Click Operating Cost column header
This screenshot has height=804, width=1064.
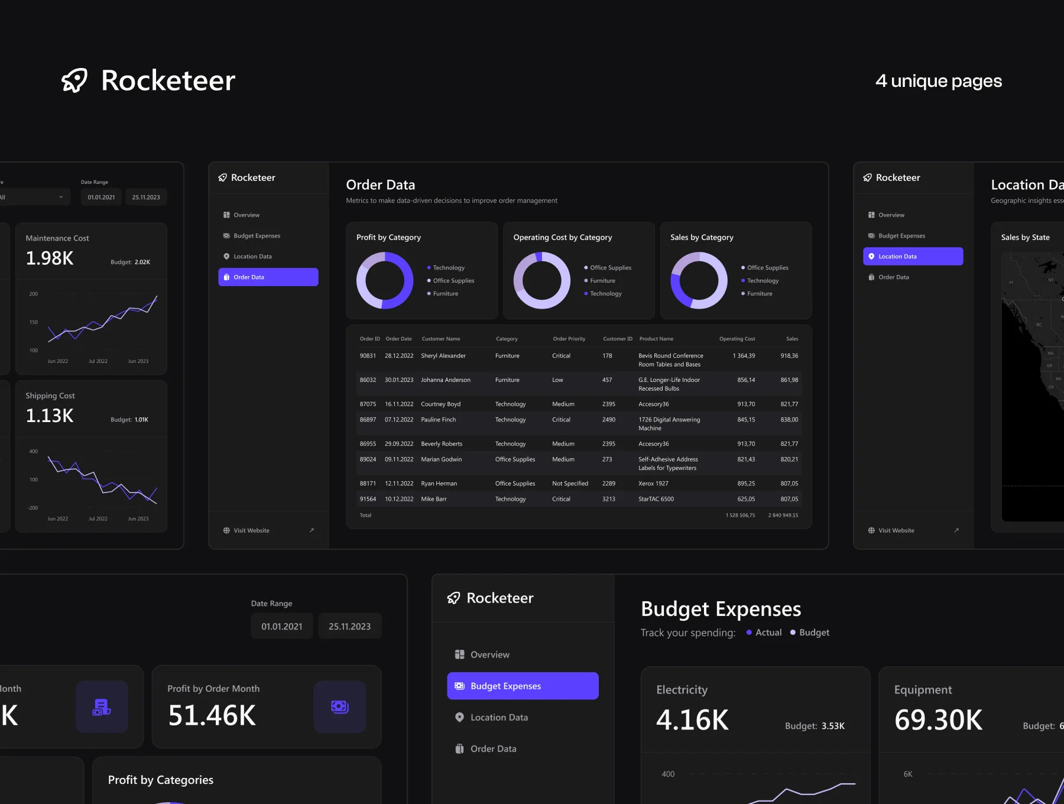[x=737, y=339]
